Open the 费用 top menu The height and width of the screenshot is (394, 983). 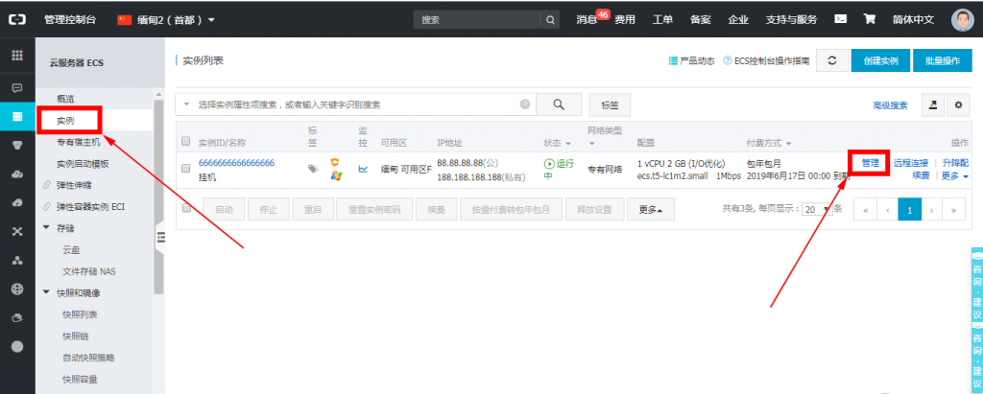[625, 19]
